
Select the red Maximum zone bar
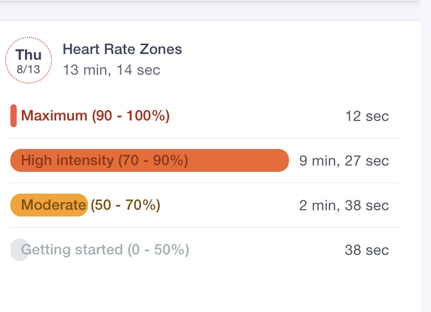14,116
